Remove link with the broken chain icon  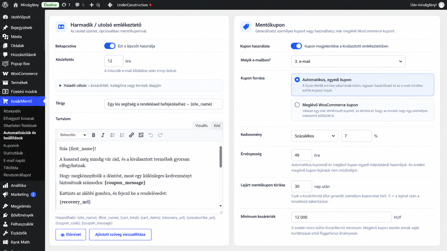pos(141,135)
